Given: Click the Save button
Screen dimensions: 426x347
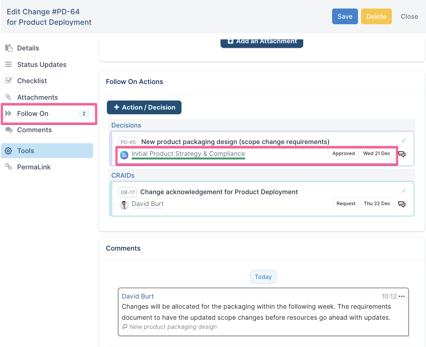Looking at the screenshot, I should pos(345,17).
